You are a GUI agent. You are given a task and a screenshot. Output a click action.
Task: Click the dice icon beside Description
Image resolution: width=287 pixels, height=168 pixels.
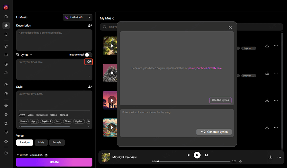click(x=90, y=26)
